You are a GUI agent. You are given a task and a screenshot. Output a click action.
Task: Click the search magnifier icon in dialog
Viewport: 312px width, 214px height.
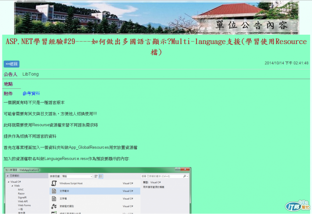point(184,176)
